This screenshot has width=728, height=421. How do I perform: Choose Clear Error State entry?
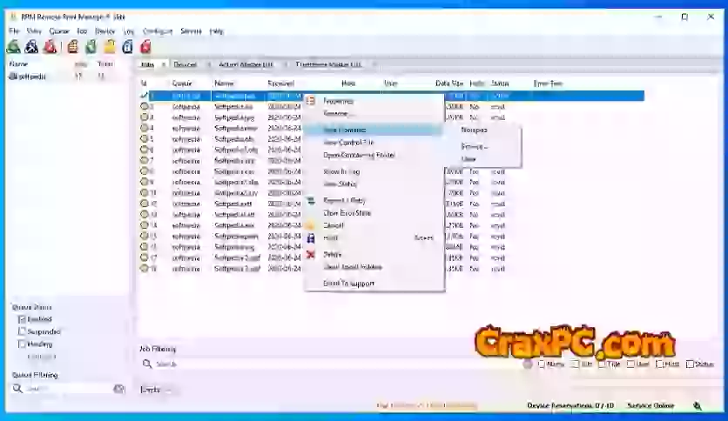click(347, 213)
